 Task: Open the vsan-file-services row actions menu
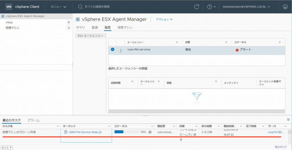[x=121, y=50]
